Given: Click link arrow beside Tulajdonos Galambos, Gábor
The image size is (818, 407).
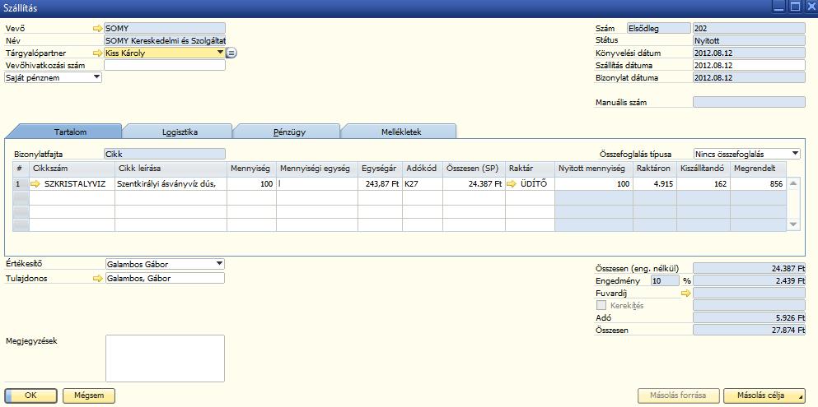Looking at the screenshot, I should click(x=98, y=279).
